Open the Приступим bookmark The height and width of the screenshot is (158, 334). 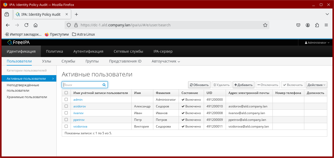point(57,34)
